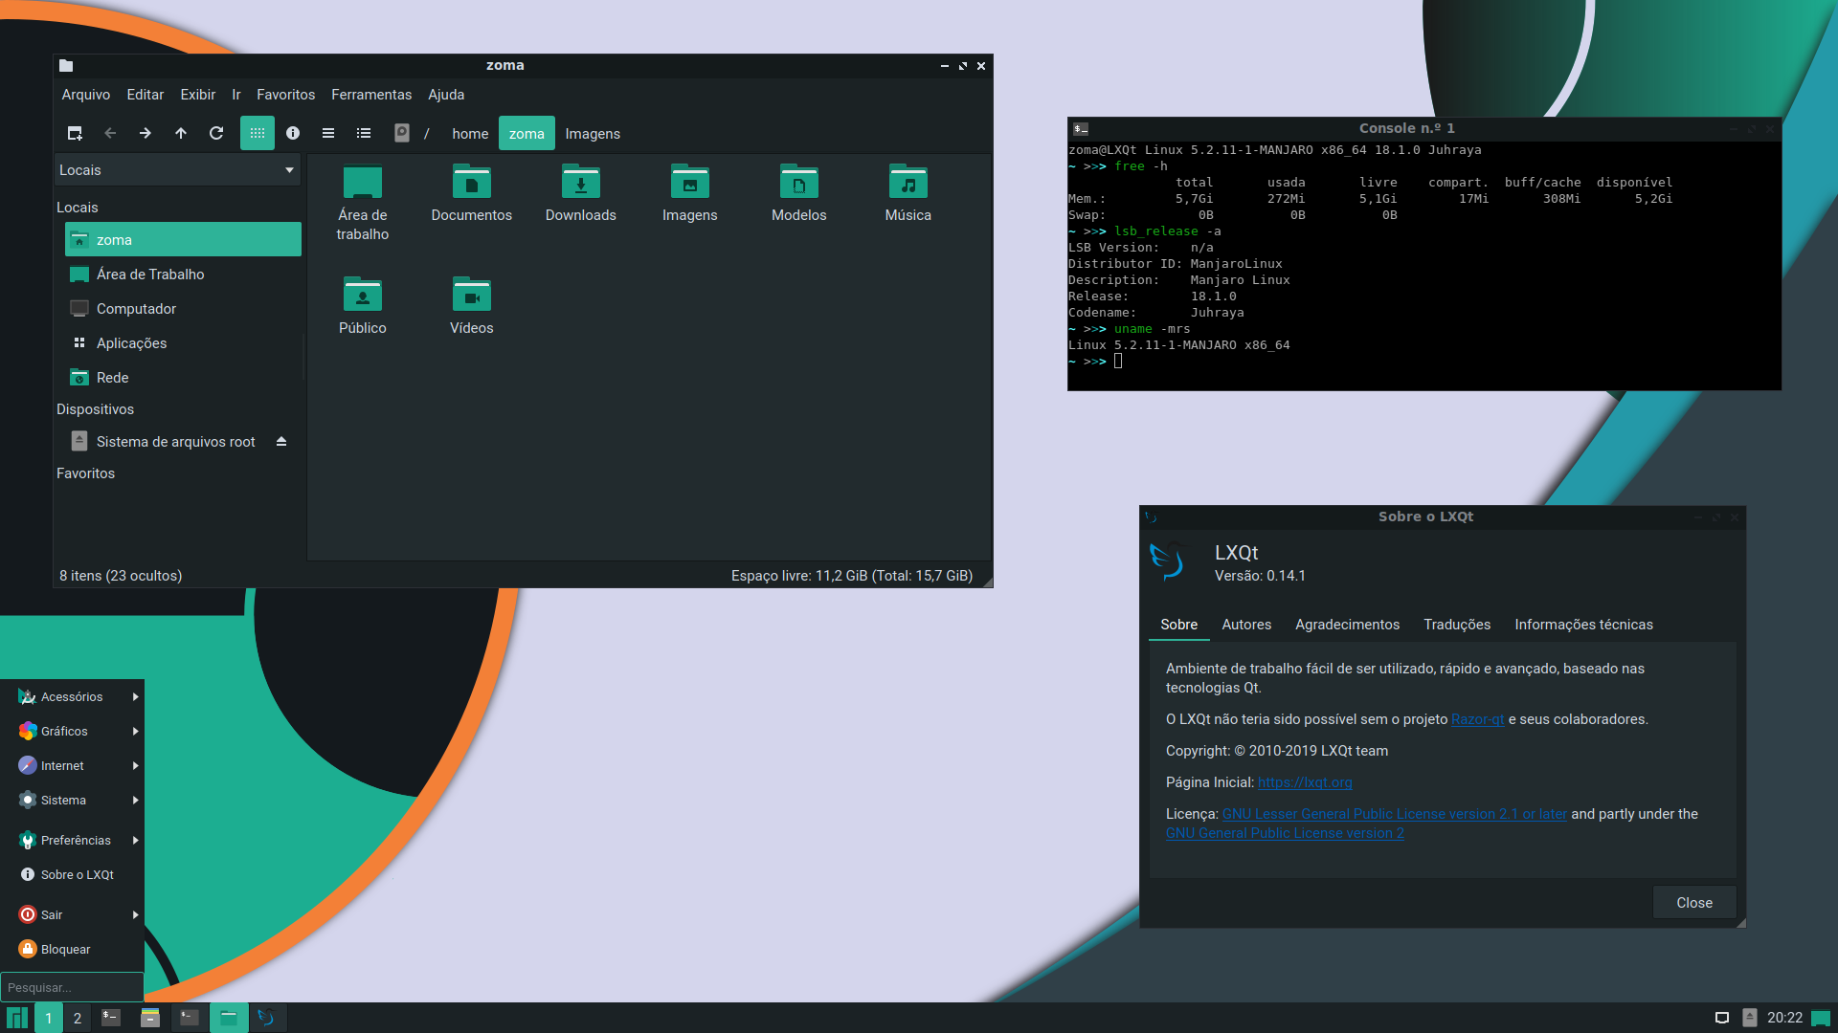Image resolution: width=1838 pixels, height=1033 pixels.
Task: Navigate to 'home' in the path bar
Action: click(470, 134)
